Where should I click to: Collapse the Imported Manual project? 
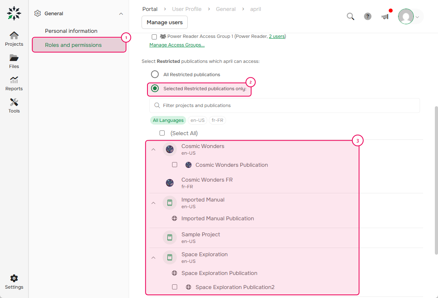[x=153, y=203]
